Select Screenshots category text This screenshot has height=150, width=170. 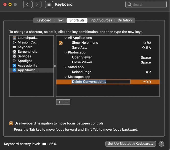[x=27, y=52]
